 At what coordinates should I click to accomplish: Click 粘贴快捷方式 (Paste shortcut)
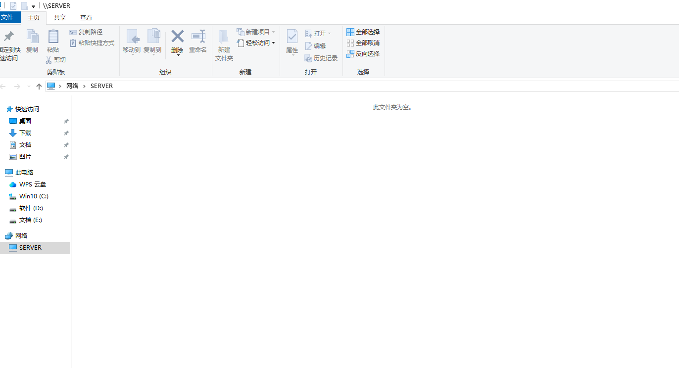[x=92, y=43]
